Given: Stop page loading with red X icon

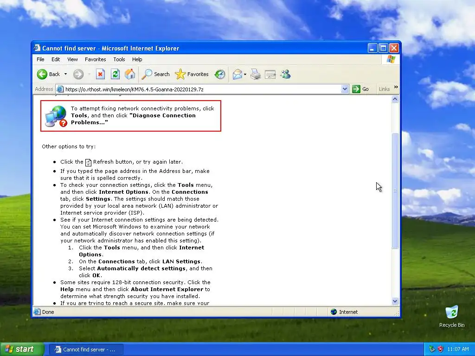Looking at the screenshot, I should click(x=100, y=74).
